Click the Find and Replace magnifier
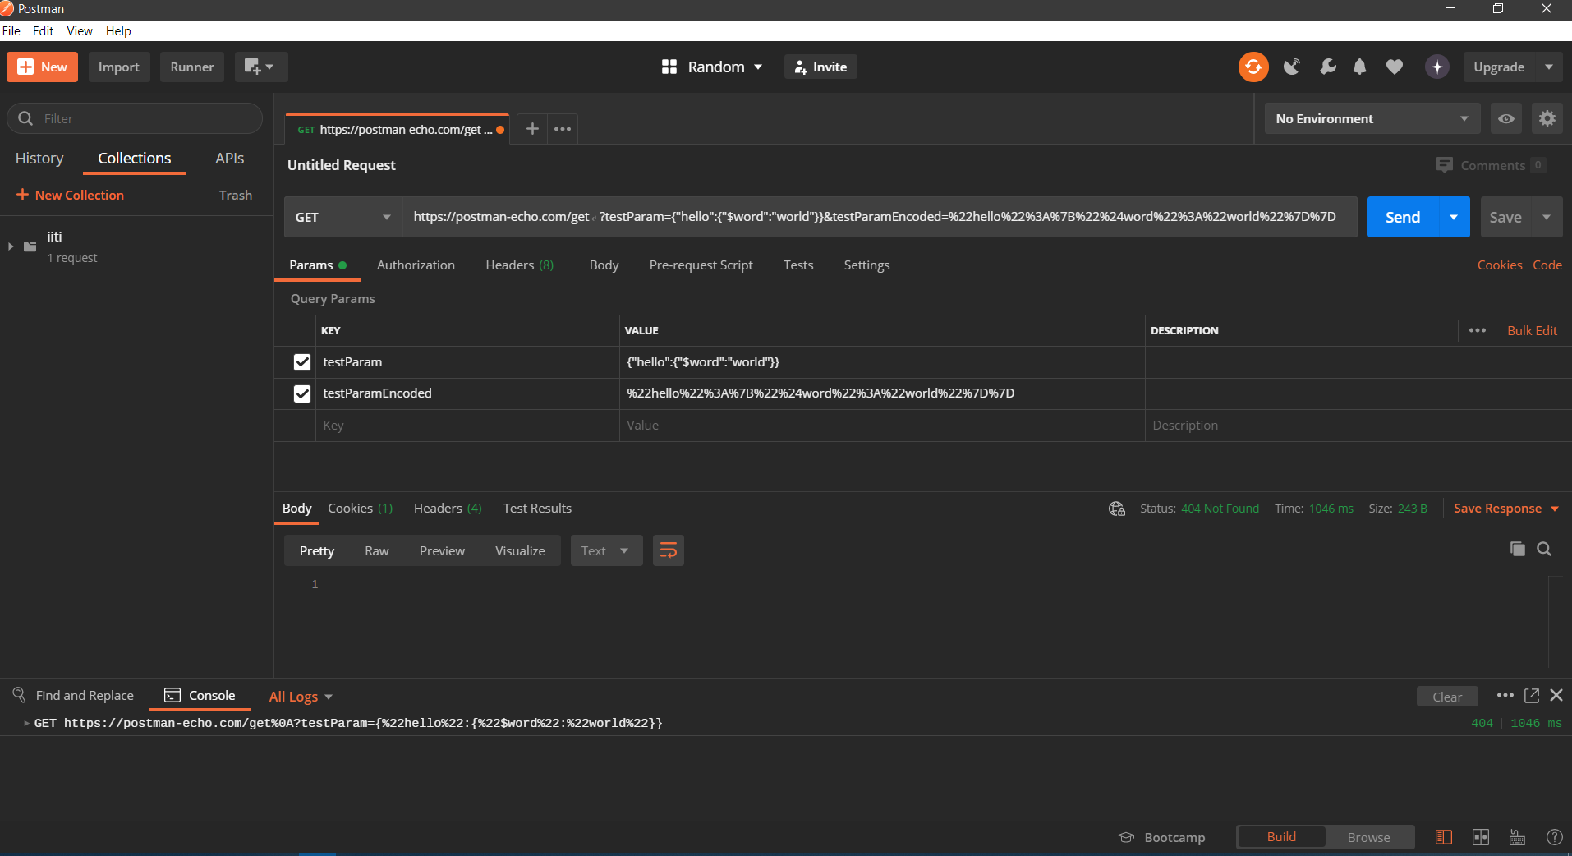The height and width of the screenshot is (856, 1572). [19, 695]
